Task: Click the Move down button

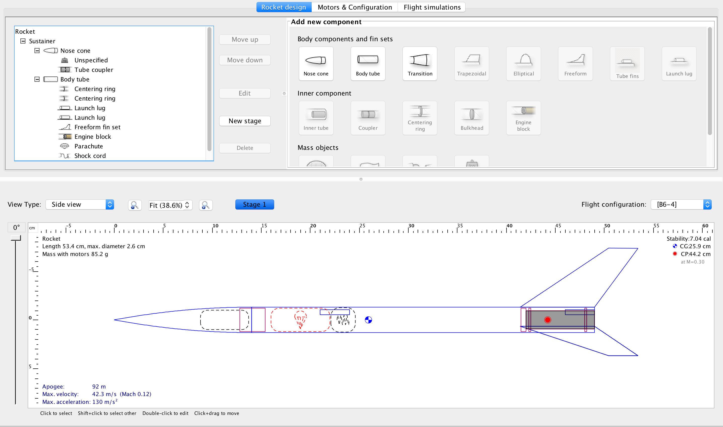Action: pos(244,60)
